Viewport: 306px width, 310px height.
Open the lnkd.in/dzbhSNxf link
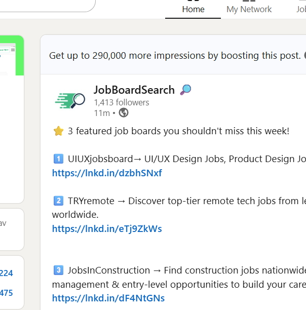click(x=107, y=173)
